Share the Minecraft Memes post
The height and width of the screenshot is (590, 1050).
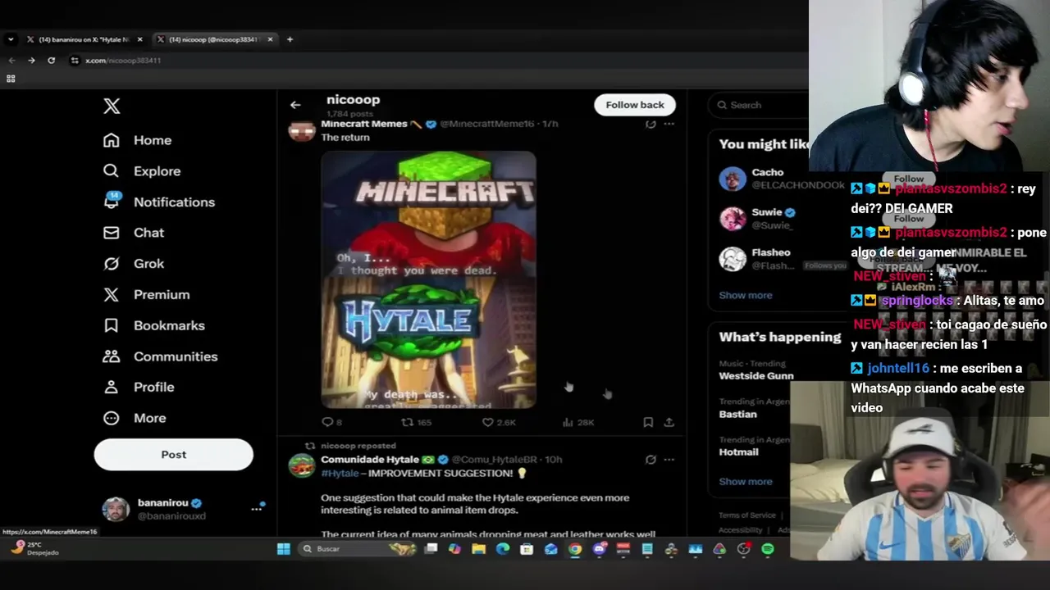669,422
